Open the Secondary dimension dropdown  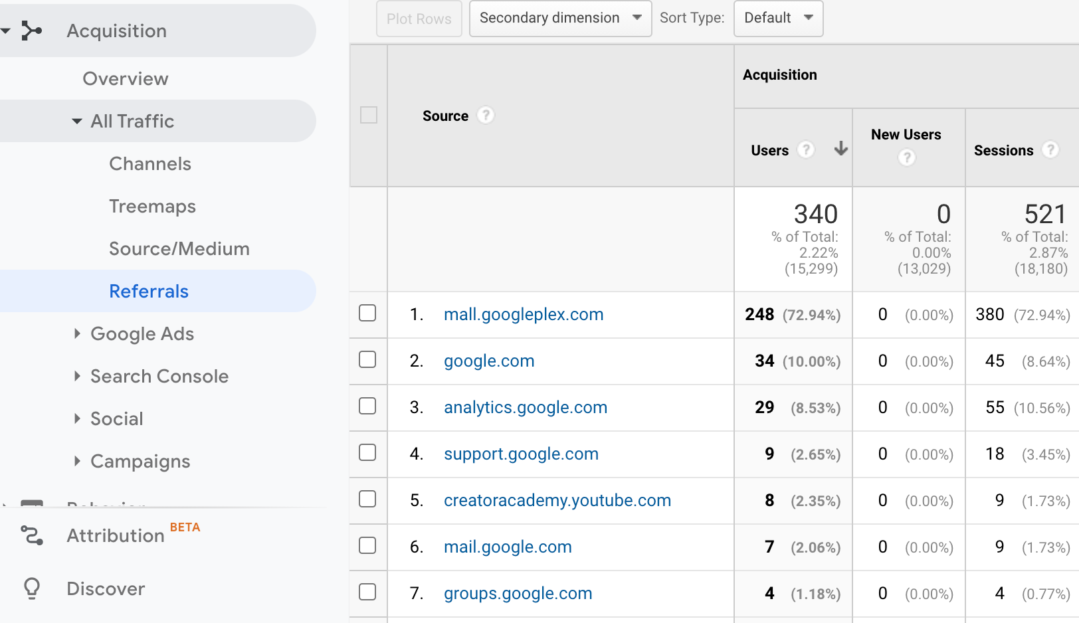(x=560, y=18)
